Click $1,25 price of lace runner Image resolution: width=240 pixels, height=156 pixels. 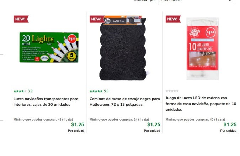[154, 125]
